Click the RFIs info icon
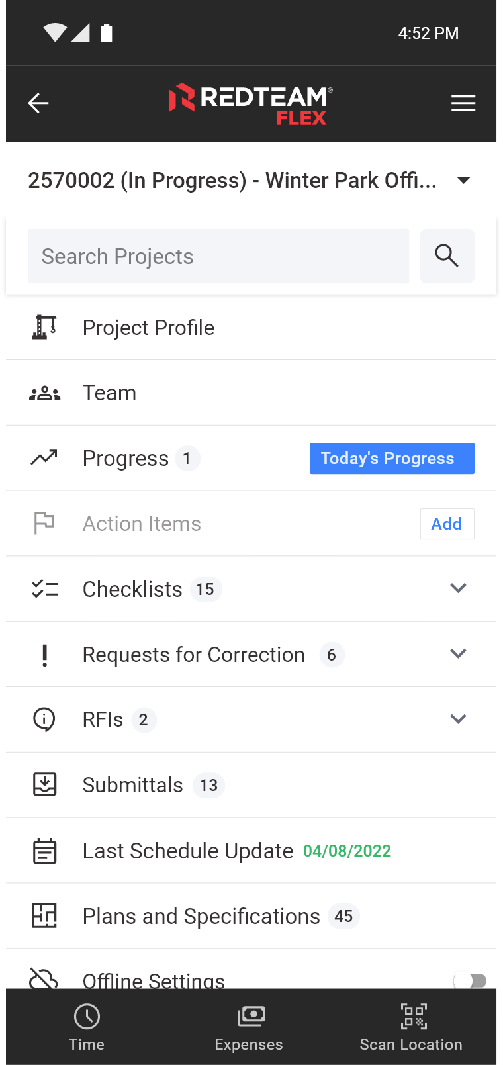 coord(44,719)
